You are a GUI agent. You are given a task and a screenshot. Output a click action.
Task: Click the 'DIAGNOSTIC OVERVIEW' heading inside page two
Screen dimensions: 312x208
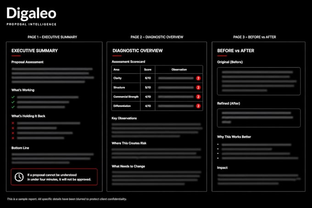tap(138, 51)
